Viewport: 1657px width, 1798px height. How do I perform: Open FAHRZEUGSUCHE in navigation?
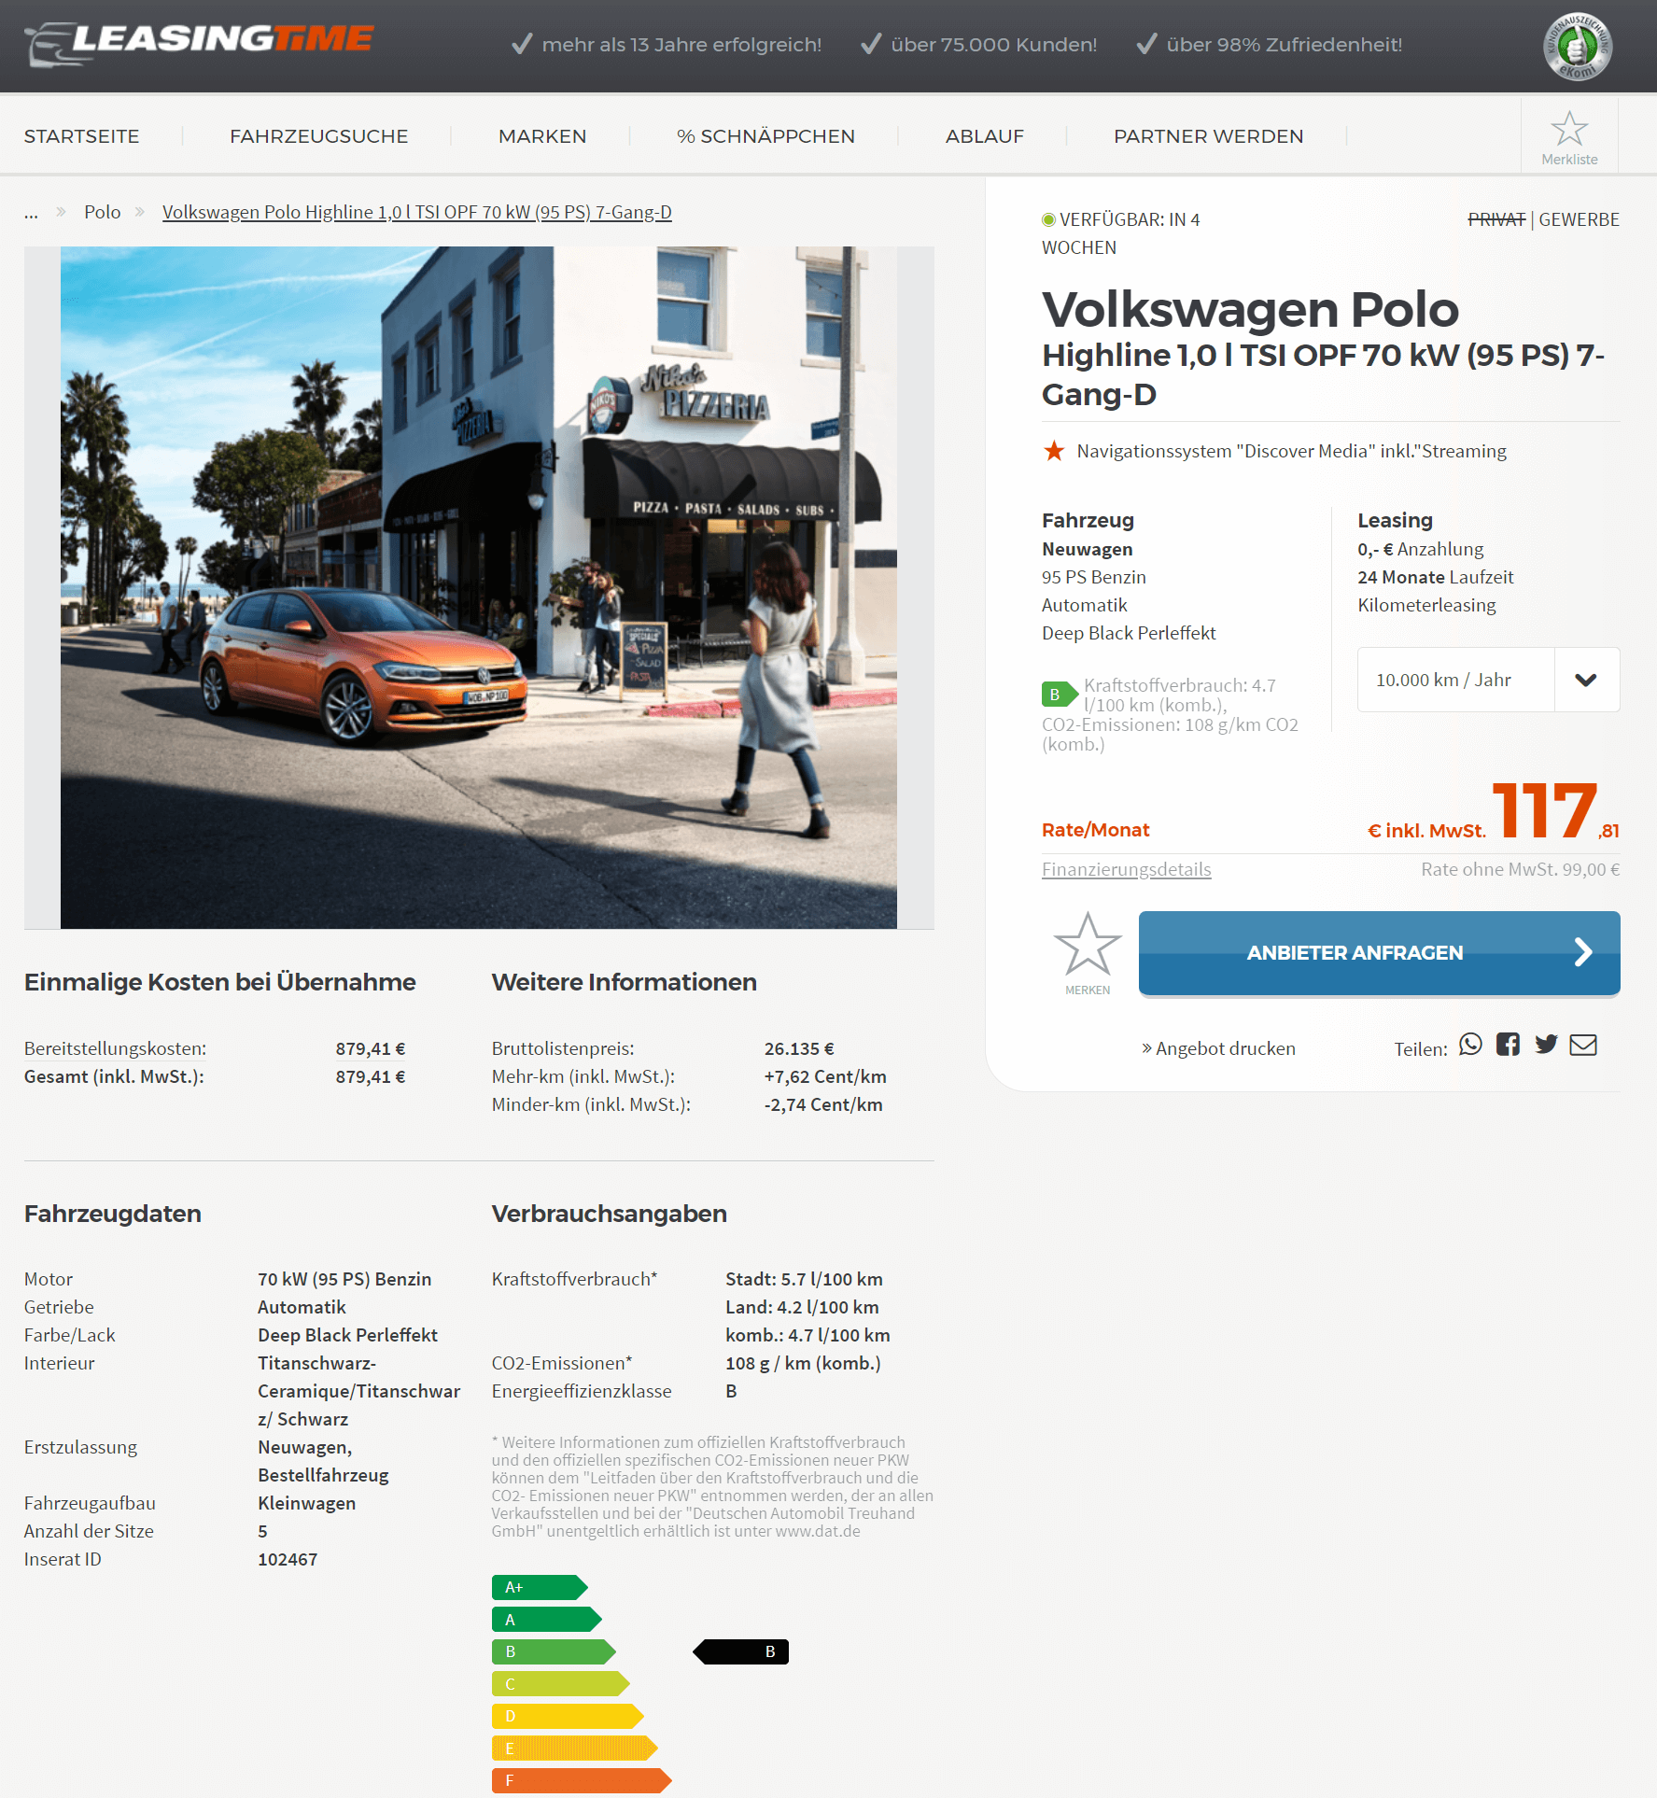pyautogui.click(x=318, y=136)
